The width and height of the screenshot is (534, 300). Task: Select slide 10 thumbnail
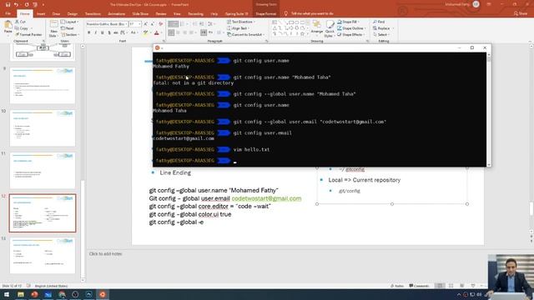(x=43, y=127)
